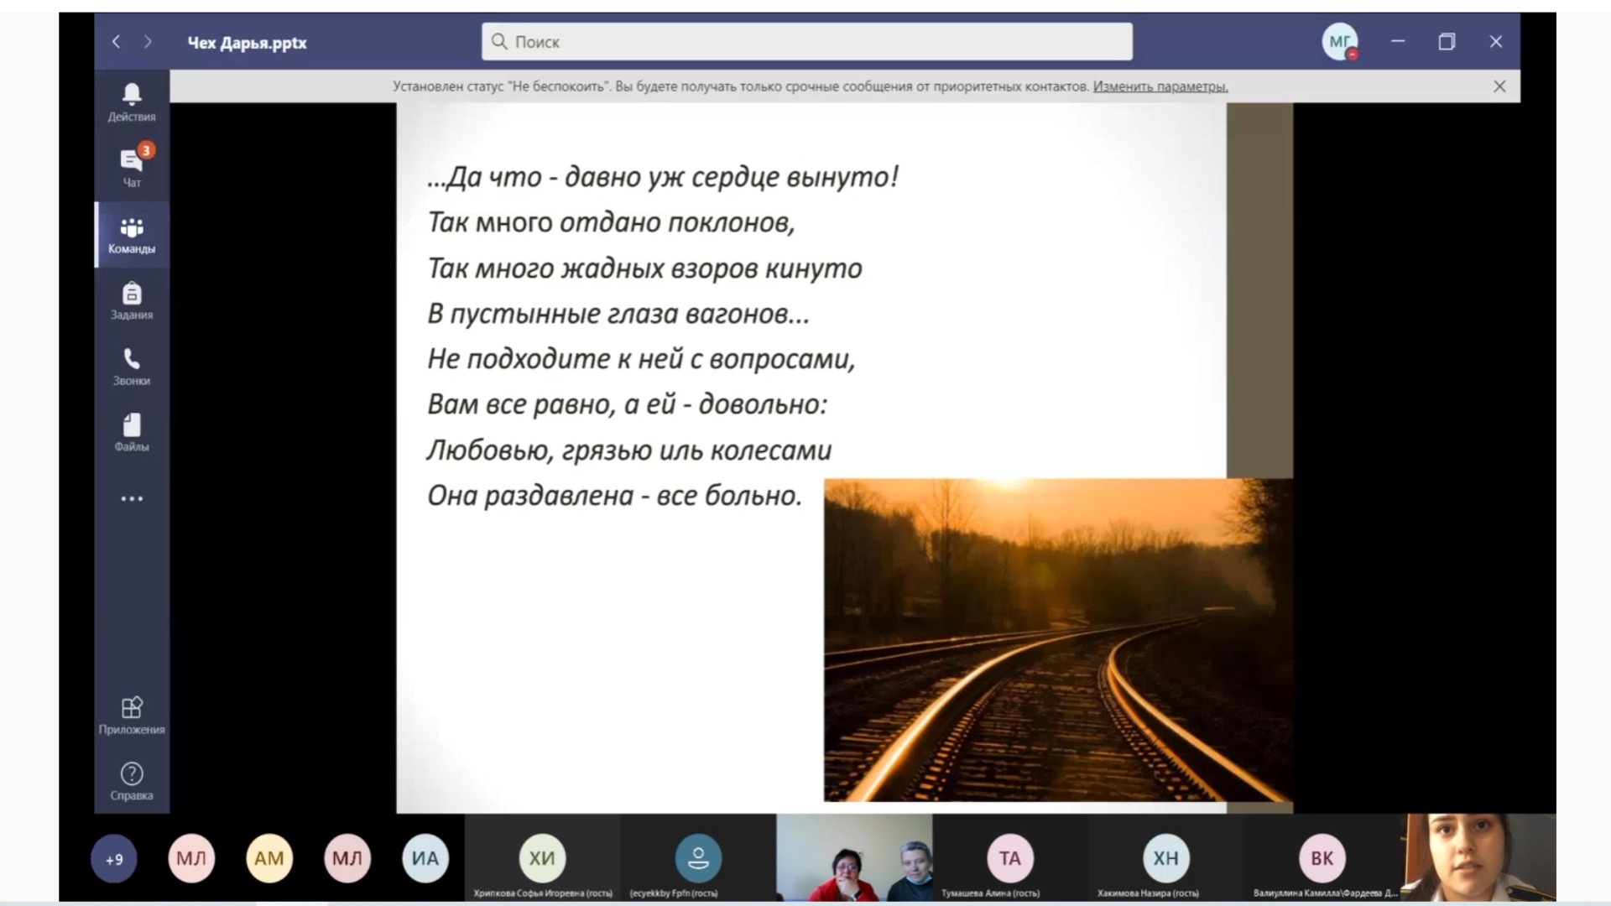Viewport: 1611px width, 906px height.
Task: Go back with the left arrow
Action: 117,41
